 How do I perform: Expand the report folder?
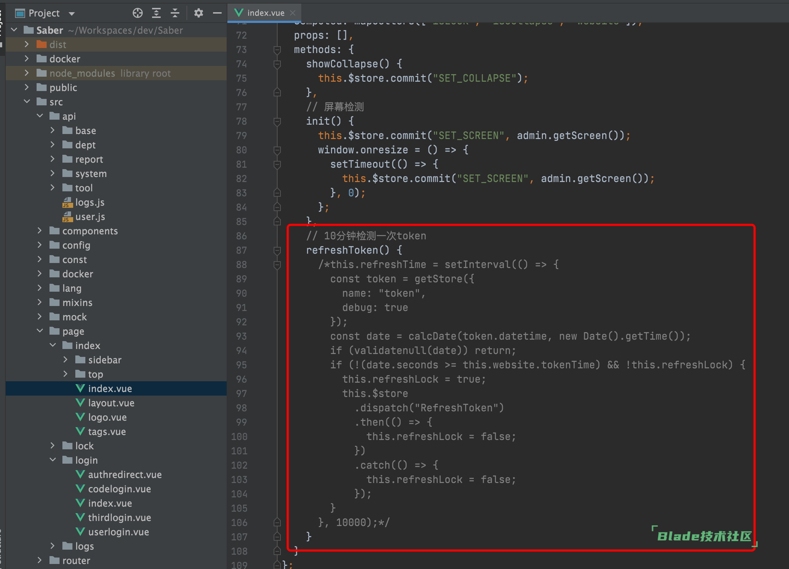point(53,159)
